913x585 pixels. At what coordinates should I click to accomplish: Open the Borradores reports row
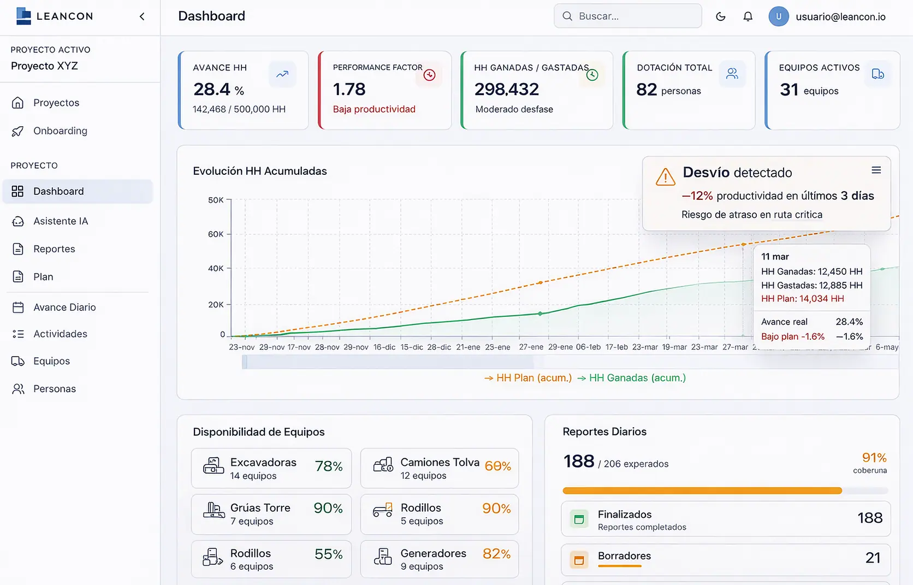click(726, 559)
